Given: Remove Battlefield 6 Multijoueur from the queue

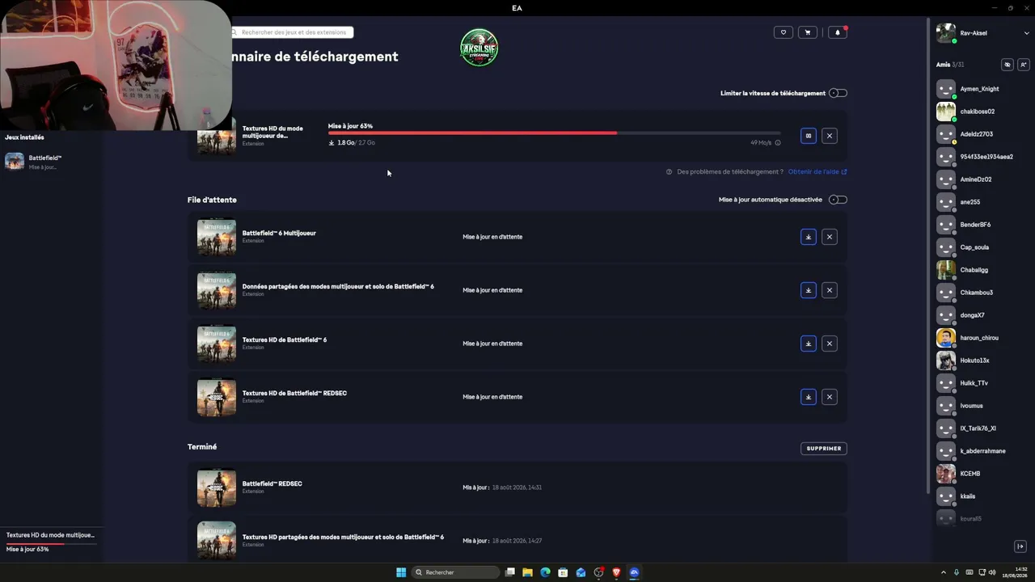Looking at the screenshot, I should pyautogui.click(x=829, y=237).
